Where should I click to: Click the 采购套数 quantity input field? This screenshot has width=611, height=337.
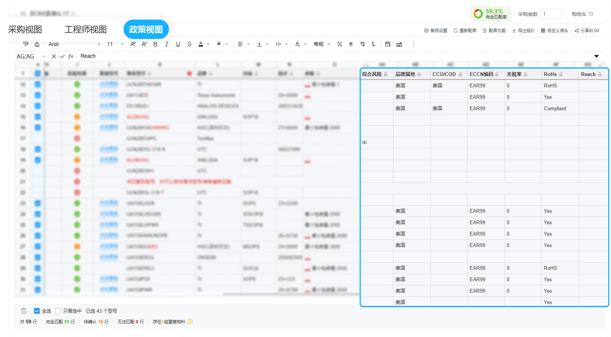point(551,14)
